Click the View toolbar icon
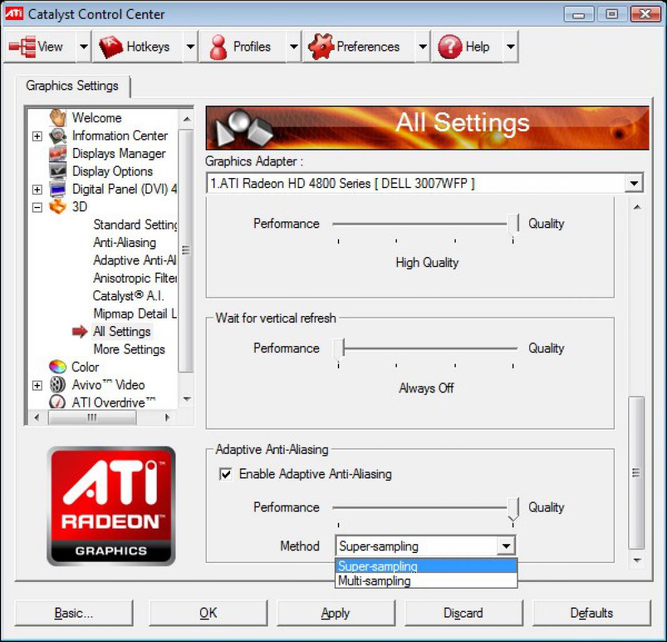This screenshot has width=667, height=642. pyautogui.click(x=22, y=46)
